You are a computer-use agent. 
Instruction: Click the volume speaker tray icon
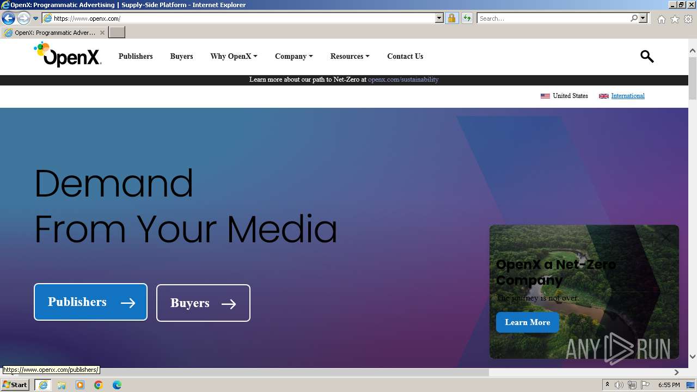(619, 385)
